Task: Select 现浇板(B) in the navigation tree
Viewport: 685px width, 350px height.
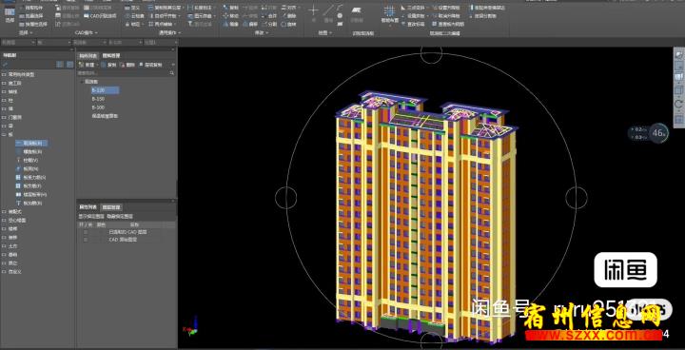Action: point(31,143)
